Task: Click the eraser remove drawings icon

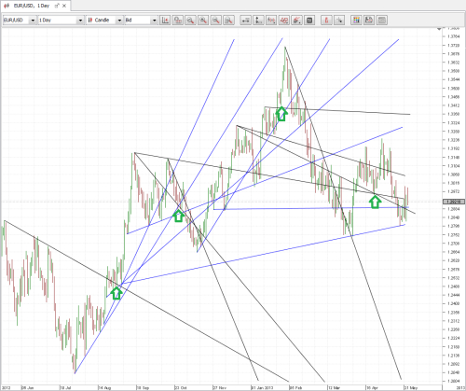Action: (x=296, y=21)
